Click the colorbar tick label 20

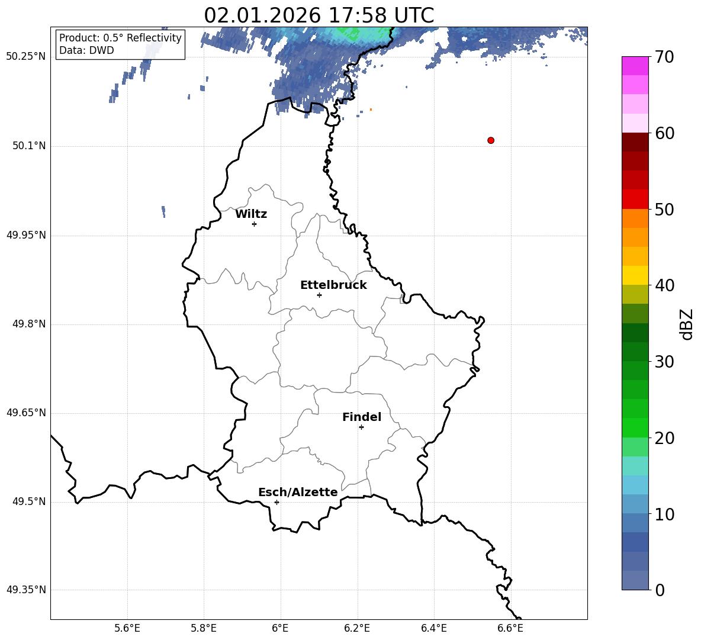coord(664,438)
